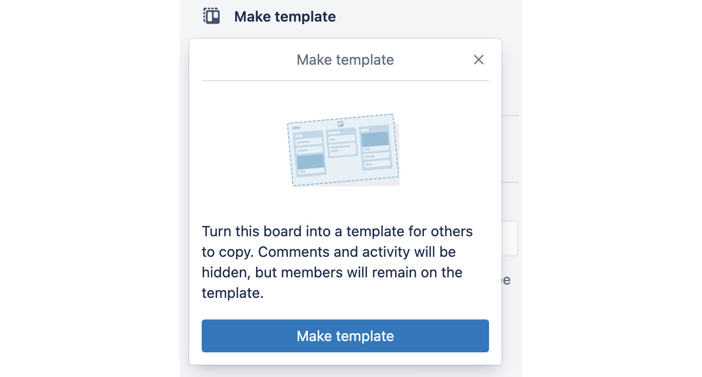Screen dimensions: 702x377
Task: Click the middle list column in the illustration
Action: point(342,143)
